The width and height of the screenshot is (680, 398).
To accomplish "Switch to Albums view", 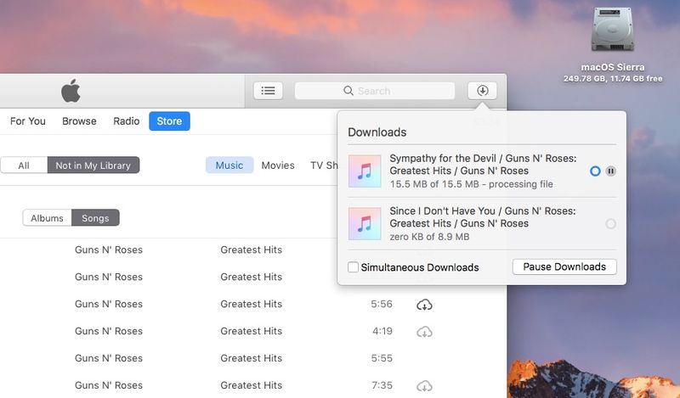I will [x=48, y=218].
